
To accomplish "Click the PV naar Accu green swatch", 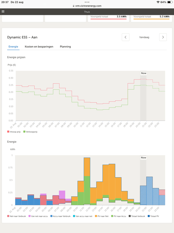I will tap(113, 216).
